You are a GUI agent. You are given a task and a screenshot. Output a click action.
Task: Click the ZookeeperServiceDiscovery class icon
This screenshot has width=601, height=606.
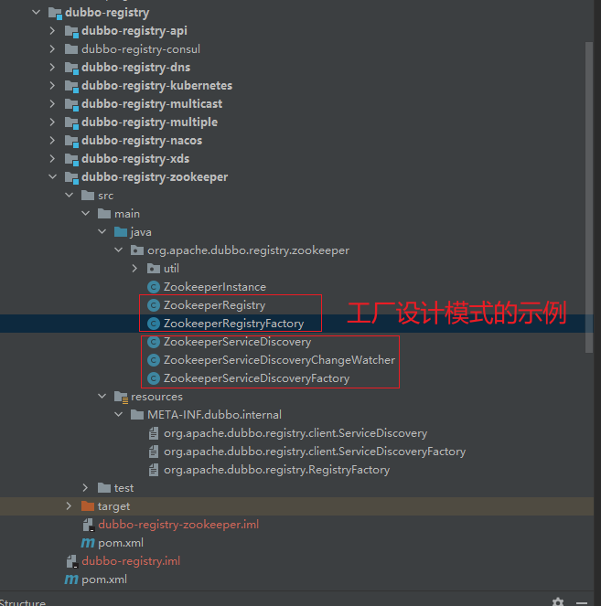pos(154,342)
